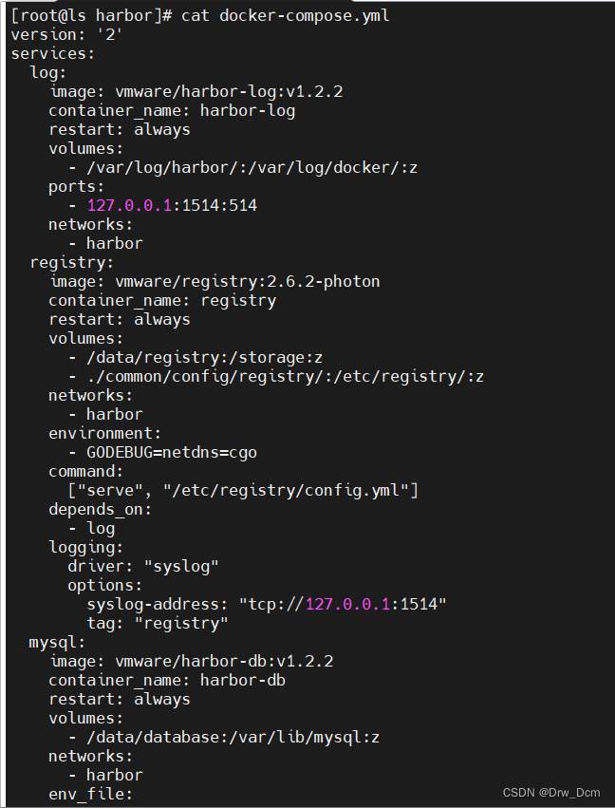This screenshot has width=615, height=808.
Task: Click the magenta 127.0.0.1 in syslog-address
Action: (347, 604)
